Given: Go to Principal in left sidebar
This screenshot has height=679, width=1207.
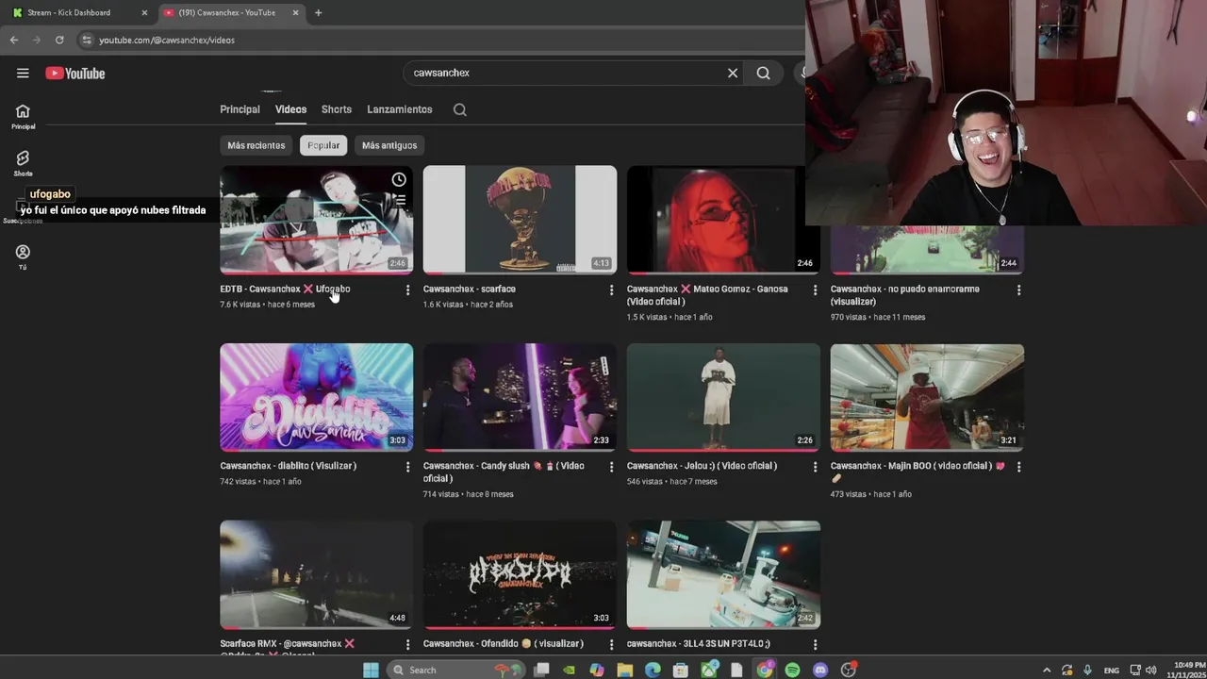Looking at the screenshot, I should point(23,117).
